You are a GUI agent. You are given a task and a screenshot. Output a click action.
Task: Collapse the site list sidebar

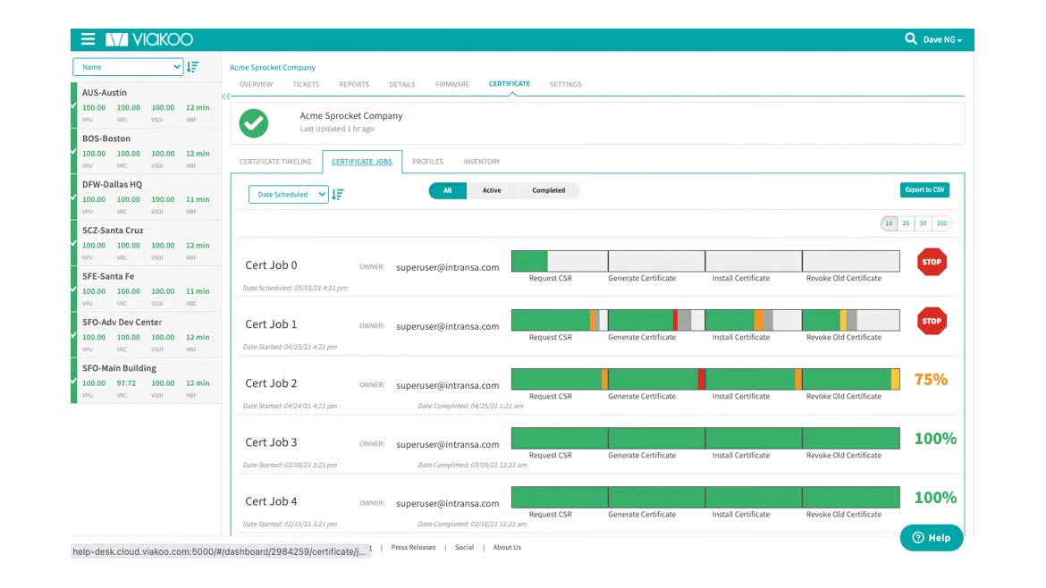click(225, 96)
